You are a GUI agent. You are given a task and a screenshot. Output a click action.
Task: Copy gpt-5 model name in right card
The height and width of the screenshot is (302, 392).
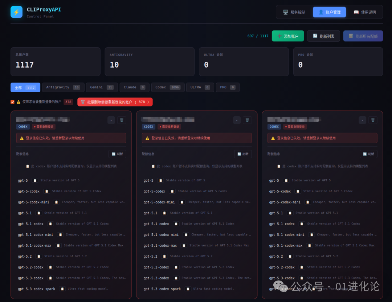tap(286, 181)
